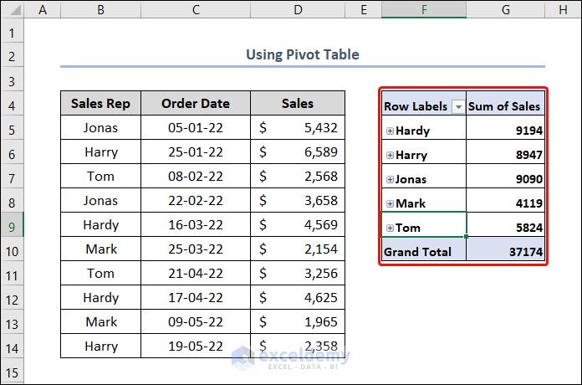Click the select-all corner triangle
Viewport: 582px width, 385px height.
12,9
